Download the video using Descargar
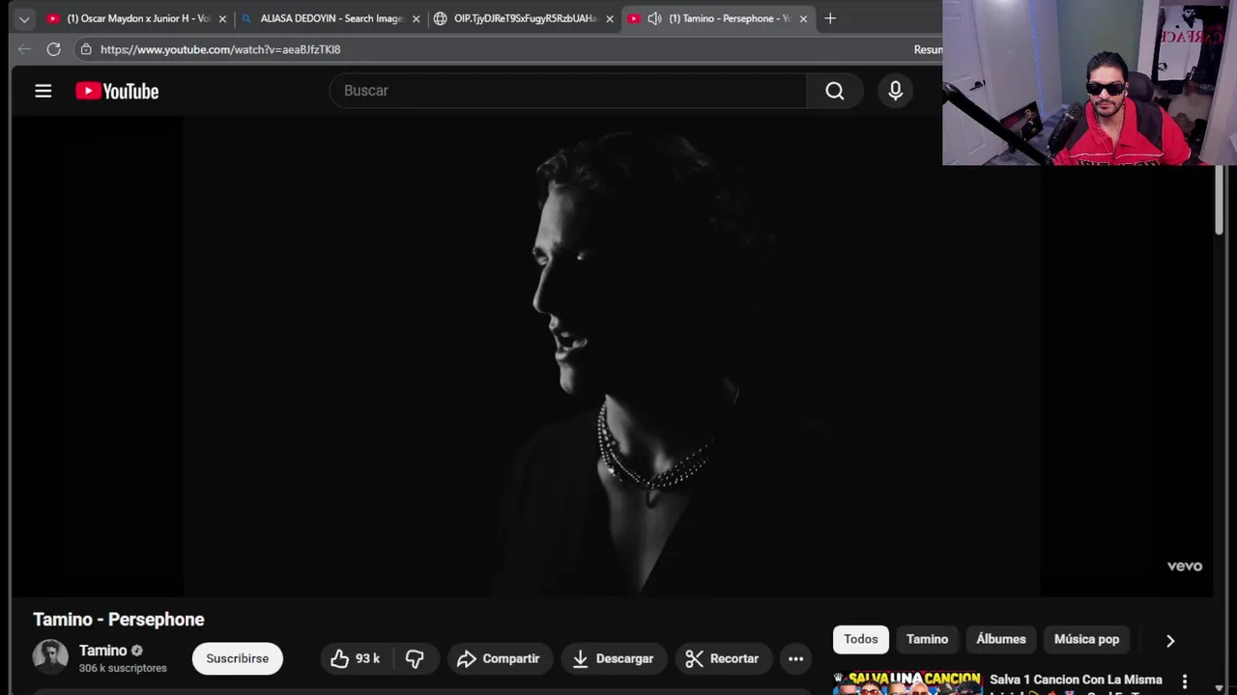1237x695 pixels. point(614,658)
